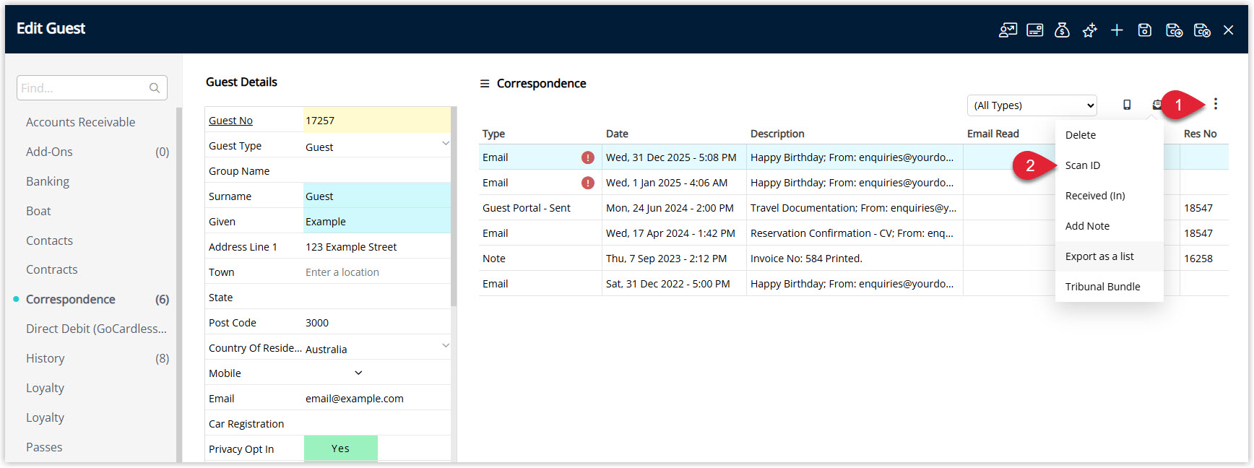Click the guest portal person icon in header
Image resolution: width=1254 pixels, height=468 pixels.
[x=1008, y=30]
